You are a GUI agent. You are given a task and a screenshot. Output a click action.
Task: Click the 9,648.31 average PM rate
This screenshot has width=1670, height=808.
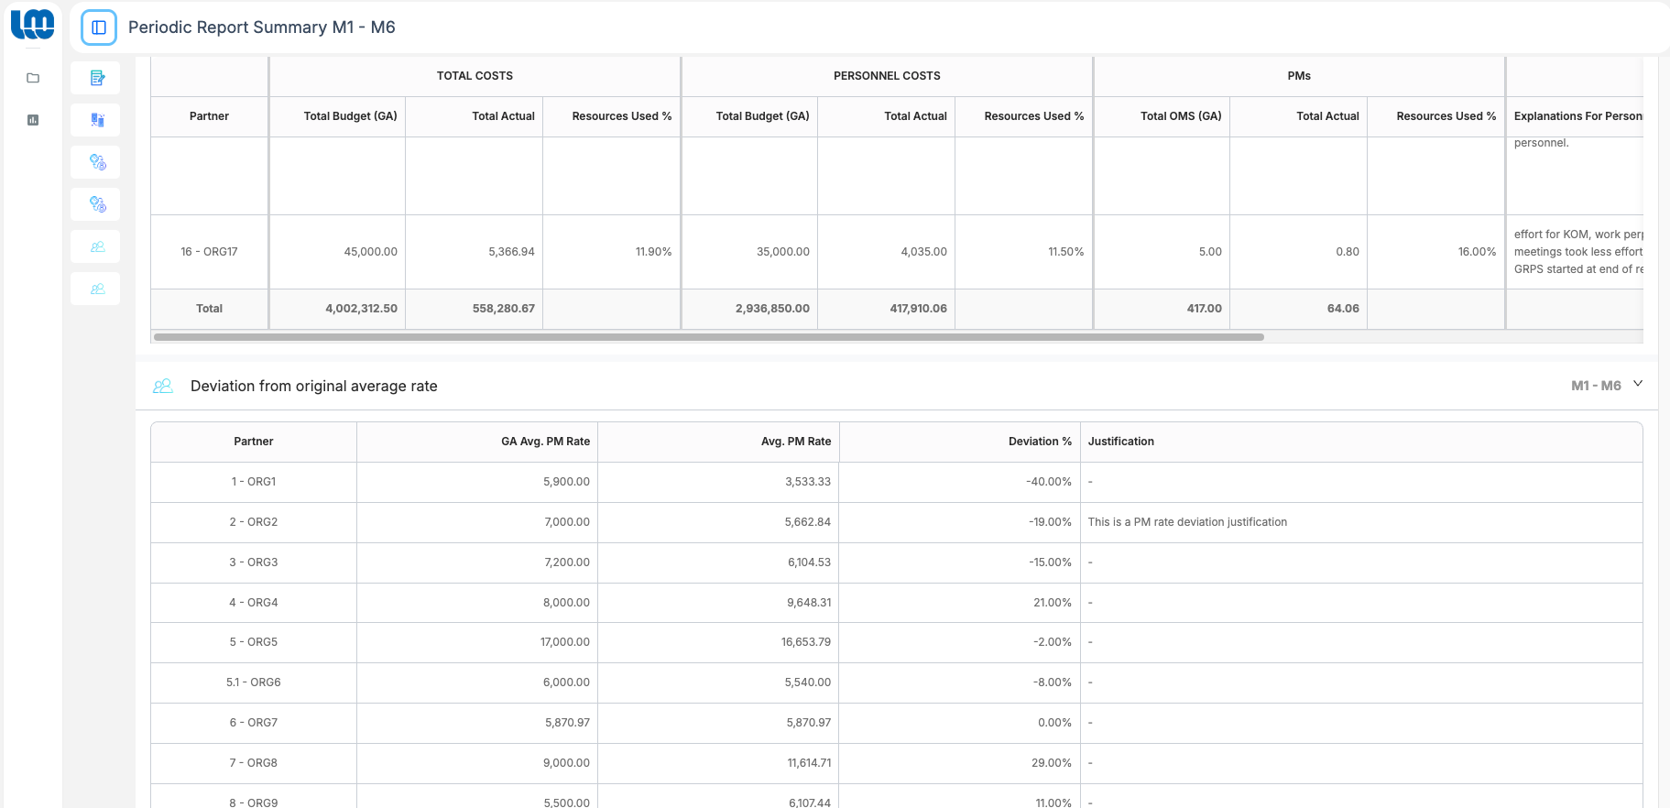point(809,603)
